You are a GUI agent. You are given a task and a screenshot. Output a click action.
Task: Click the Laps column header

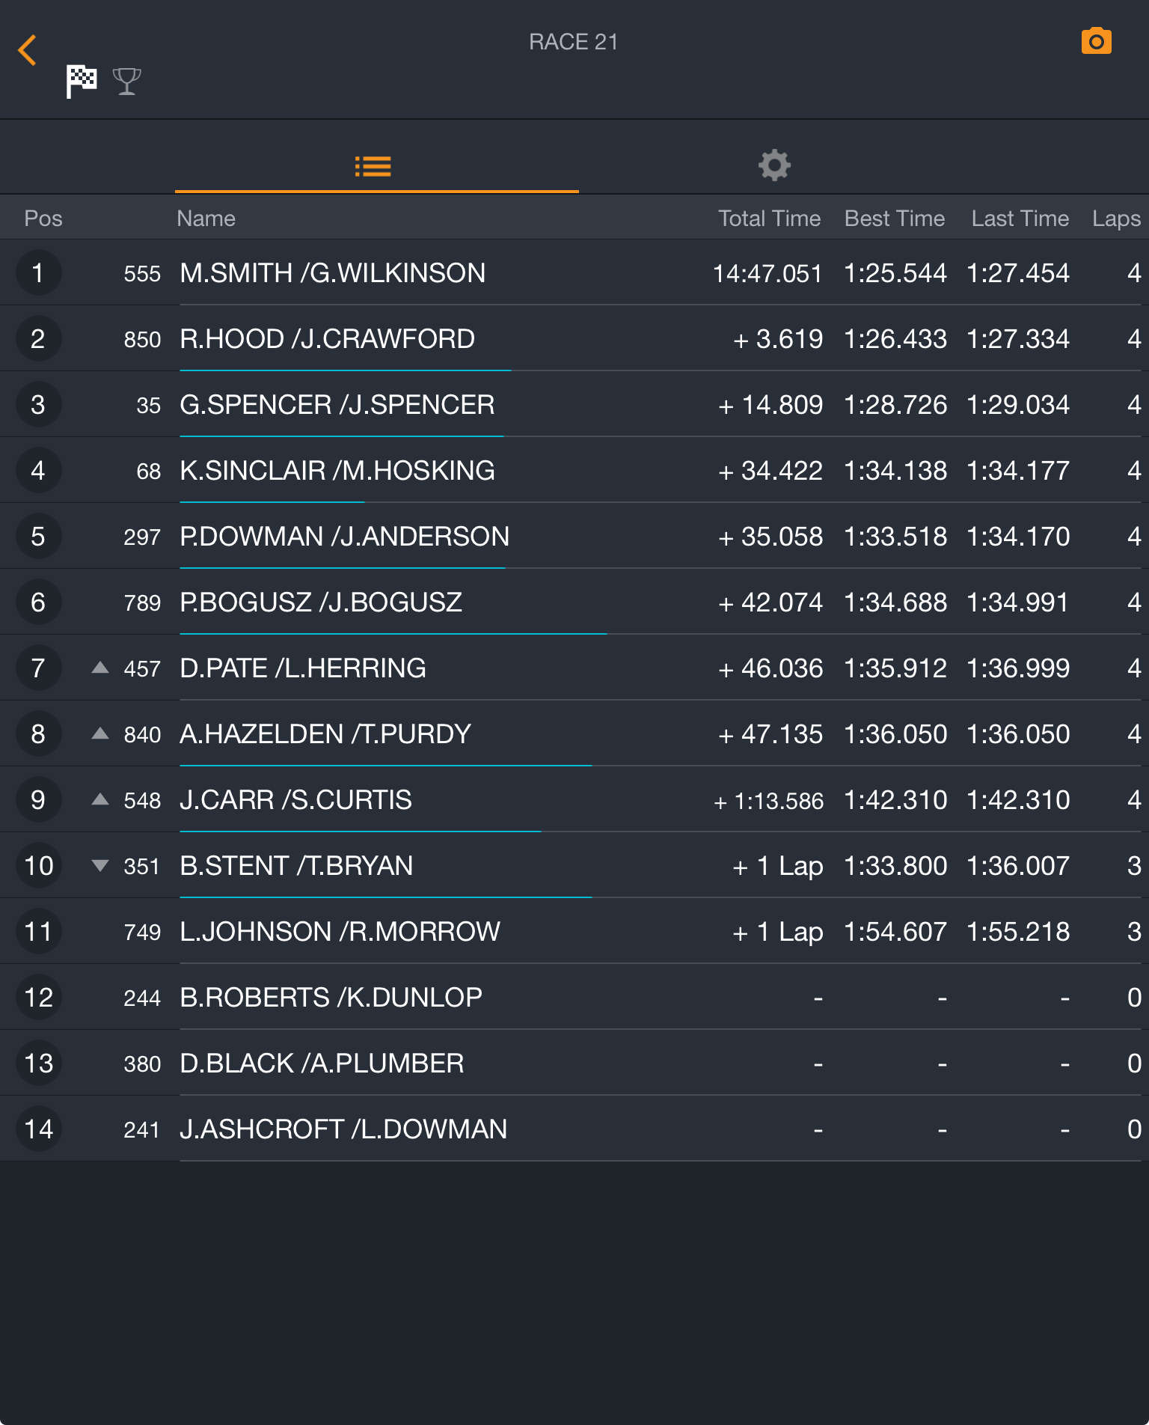1116,219
